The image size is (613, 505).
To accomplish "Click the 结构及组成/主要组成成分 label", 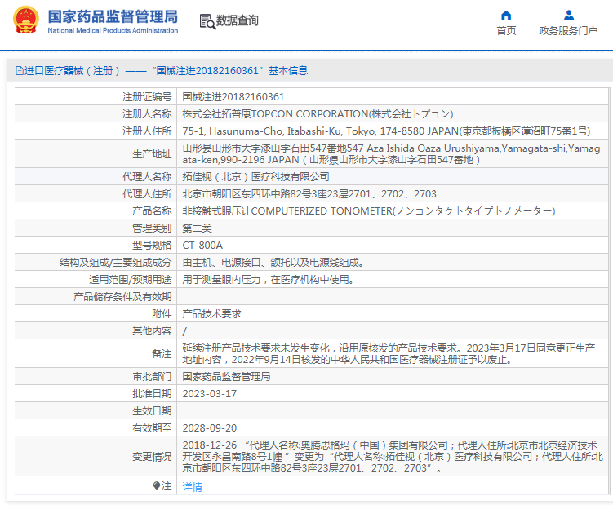I will click(x=116, y=263).
